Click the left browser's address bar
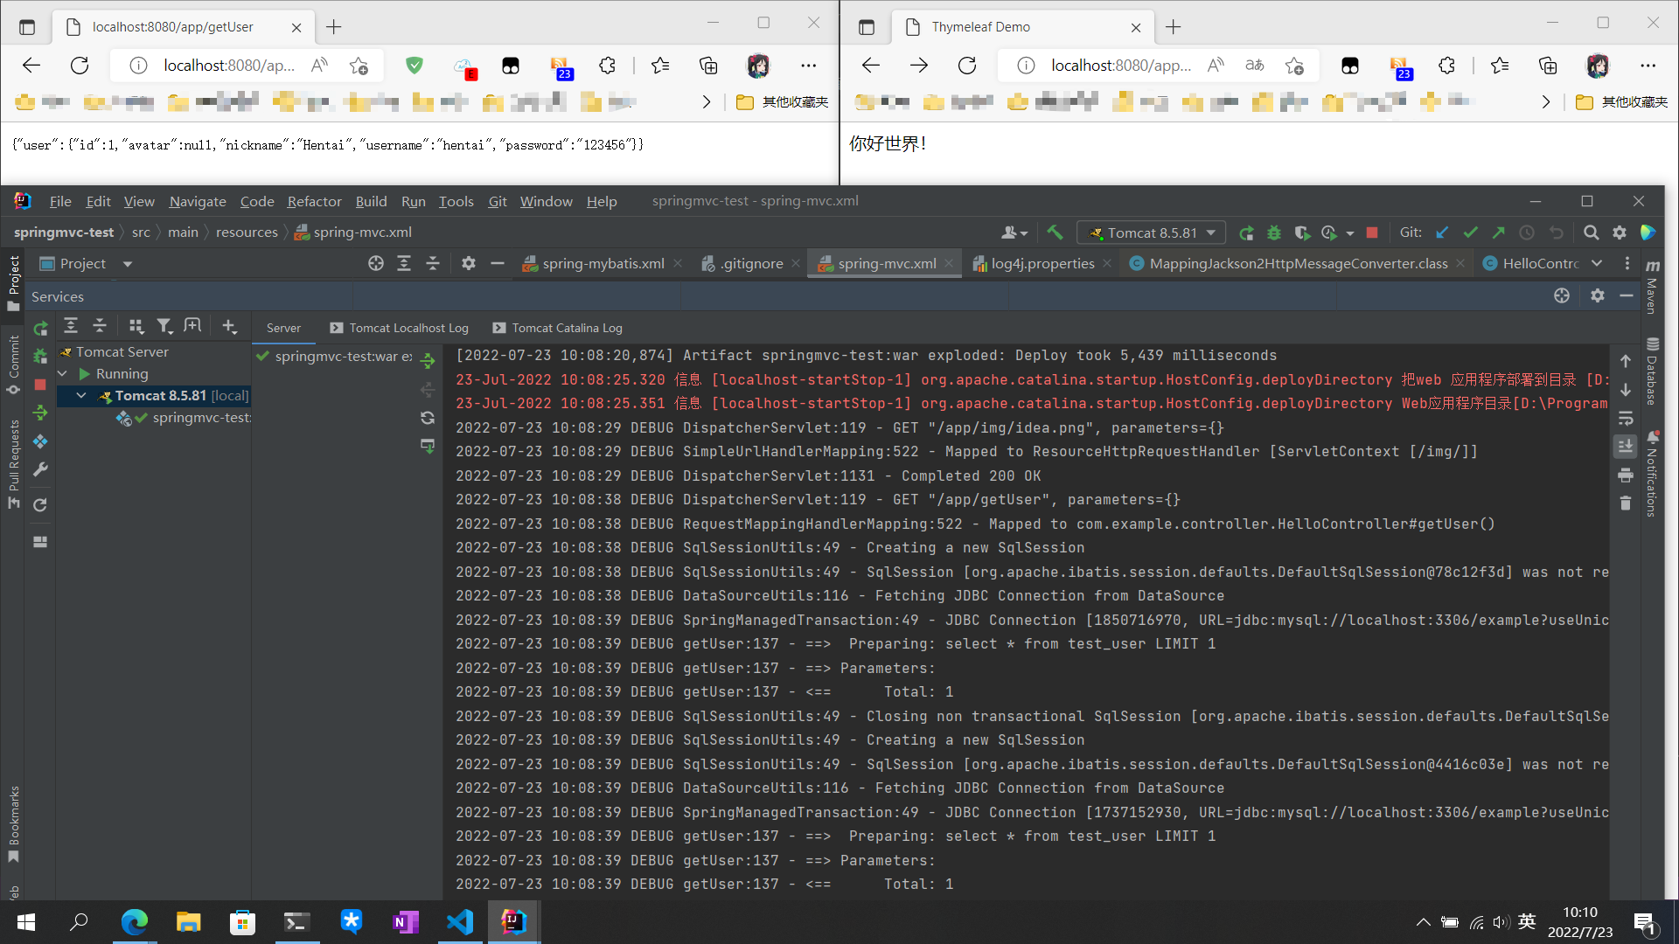This screenshot has width=1679, height=944. coord(229,66)
